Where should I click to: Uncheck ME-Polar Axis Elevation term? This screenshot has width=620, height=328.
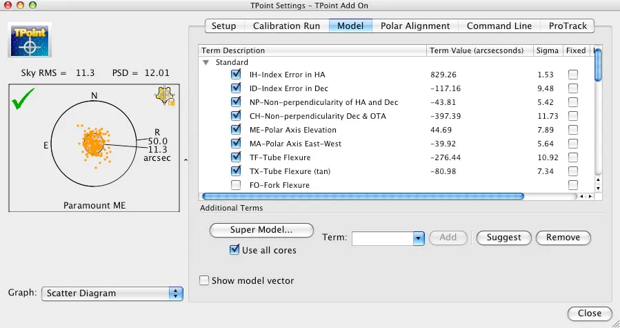[236, 130]
